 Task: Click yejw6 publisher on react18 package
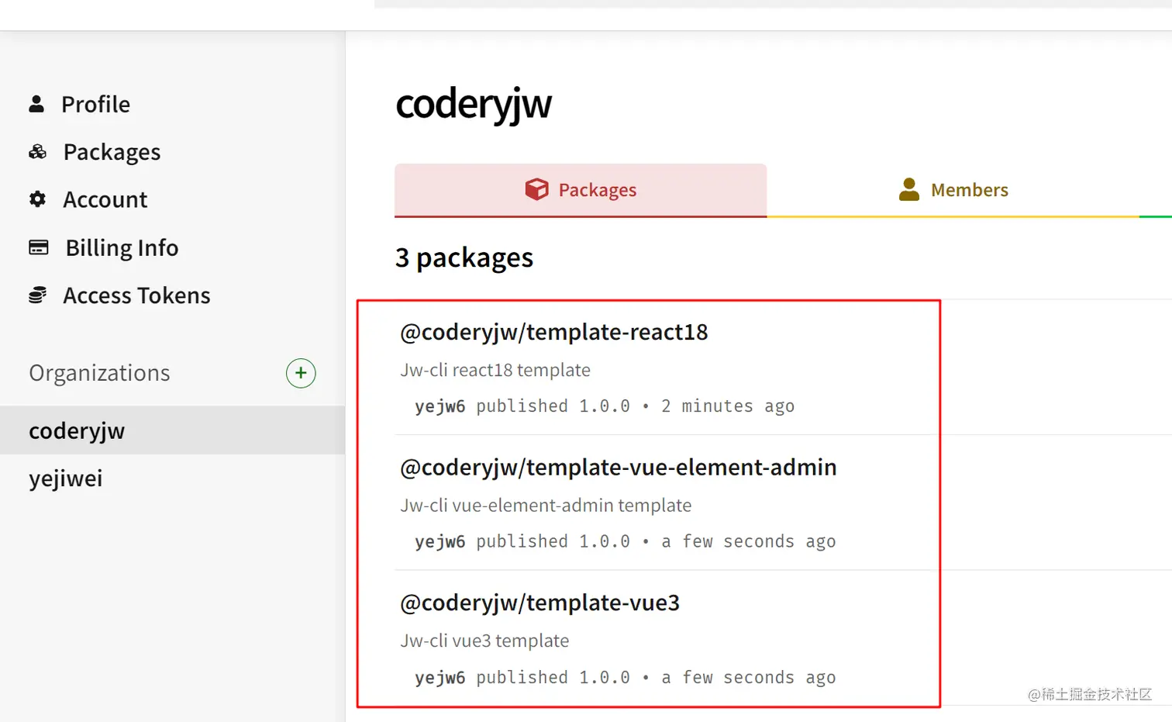[x=439, y=406]
